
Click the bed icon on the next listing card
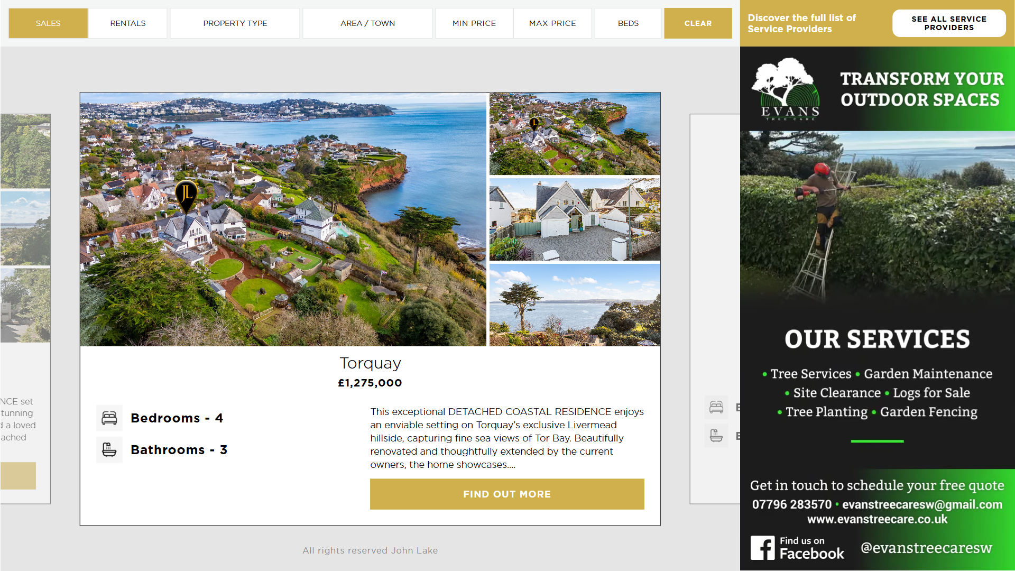(x=716, y=407)
